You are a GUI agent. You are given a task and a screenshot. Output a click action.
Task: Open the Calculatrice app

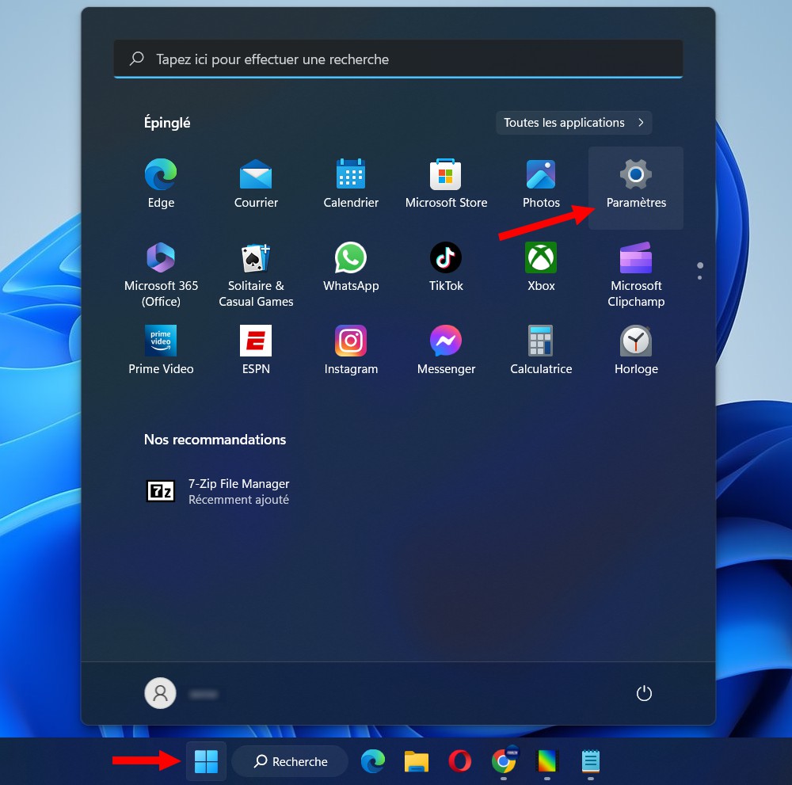[541, 349]
